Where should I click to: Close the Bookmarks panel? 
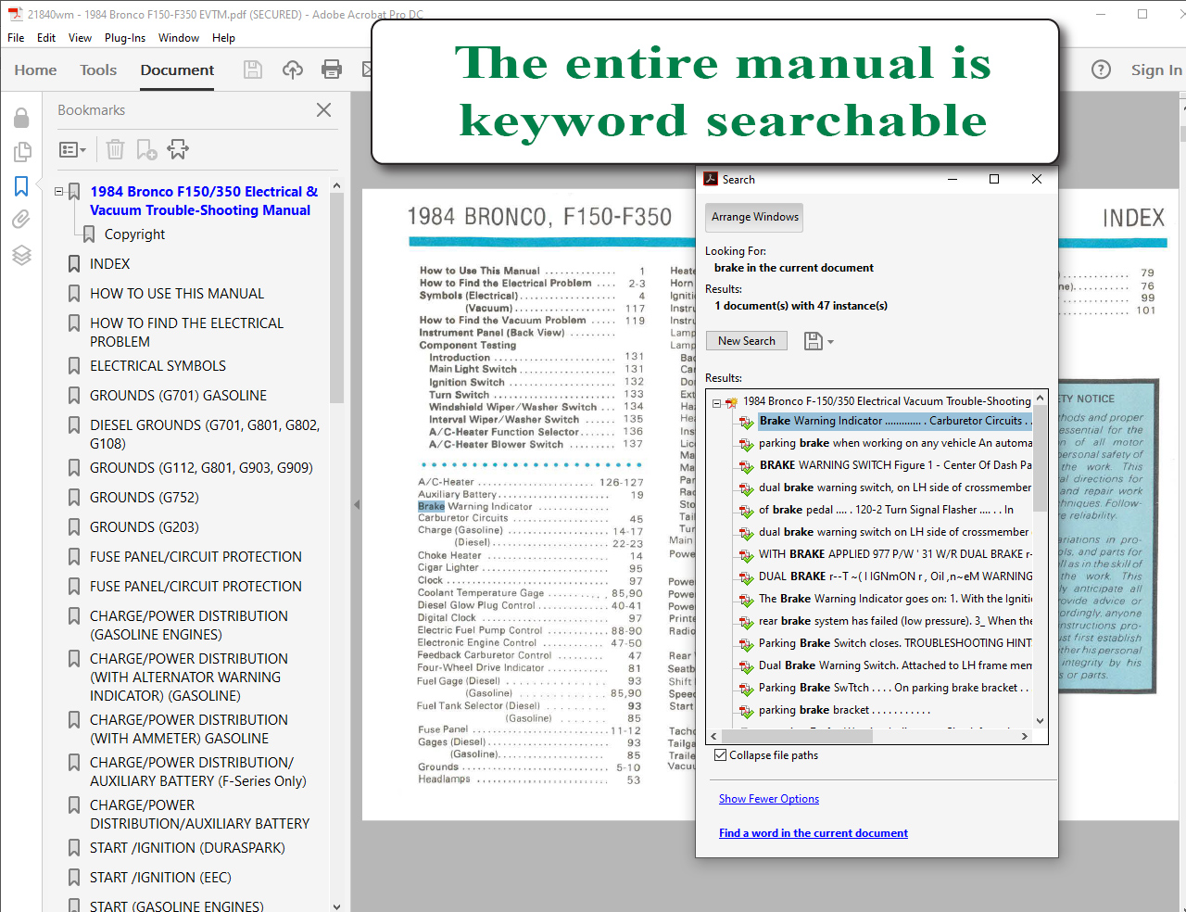tap(323, 109)
